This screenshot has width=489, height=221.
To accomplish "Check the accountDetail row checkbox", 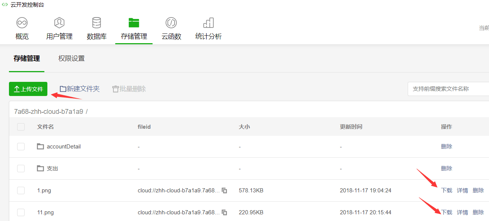I will pos(21,147).
